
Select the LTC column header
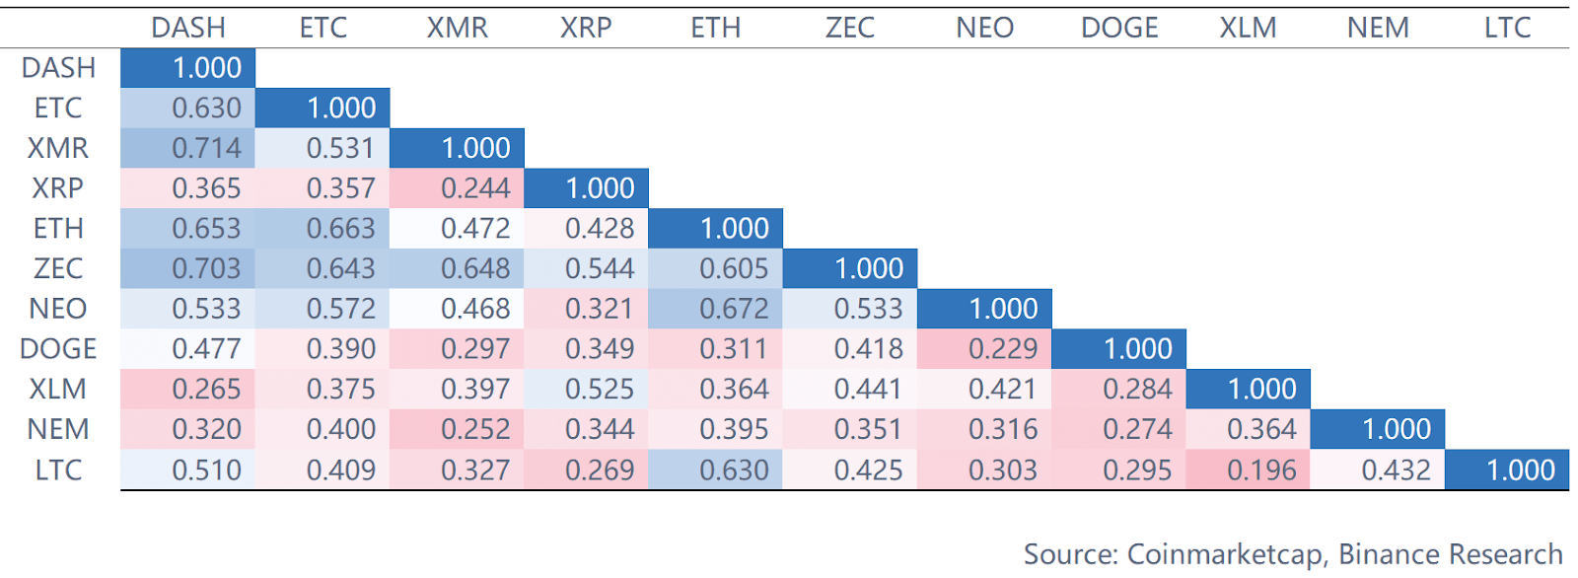[1507, 28]
